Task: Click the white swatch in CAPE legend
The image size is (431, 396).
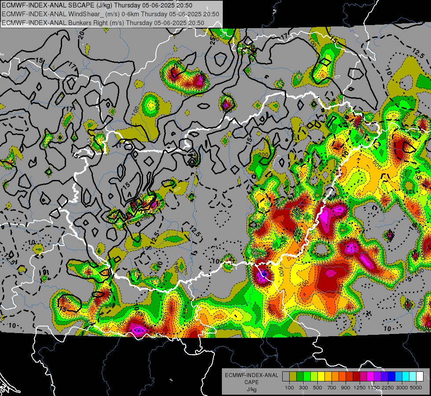Action: [x=420, y=377]
